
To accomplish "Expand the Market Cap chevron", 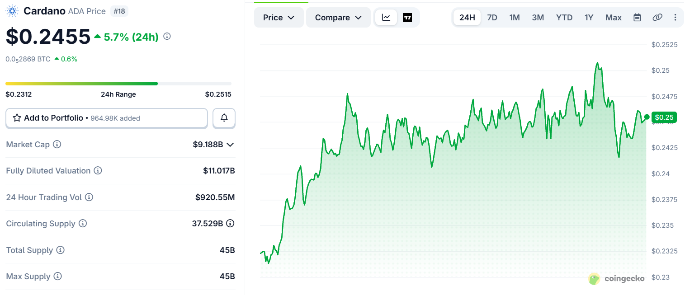I will (230, 145).
